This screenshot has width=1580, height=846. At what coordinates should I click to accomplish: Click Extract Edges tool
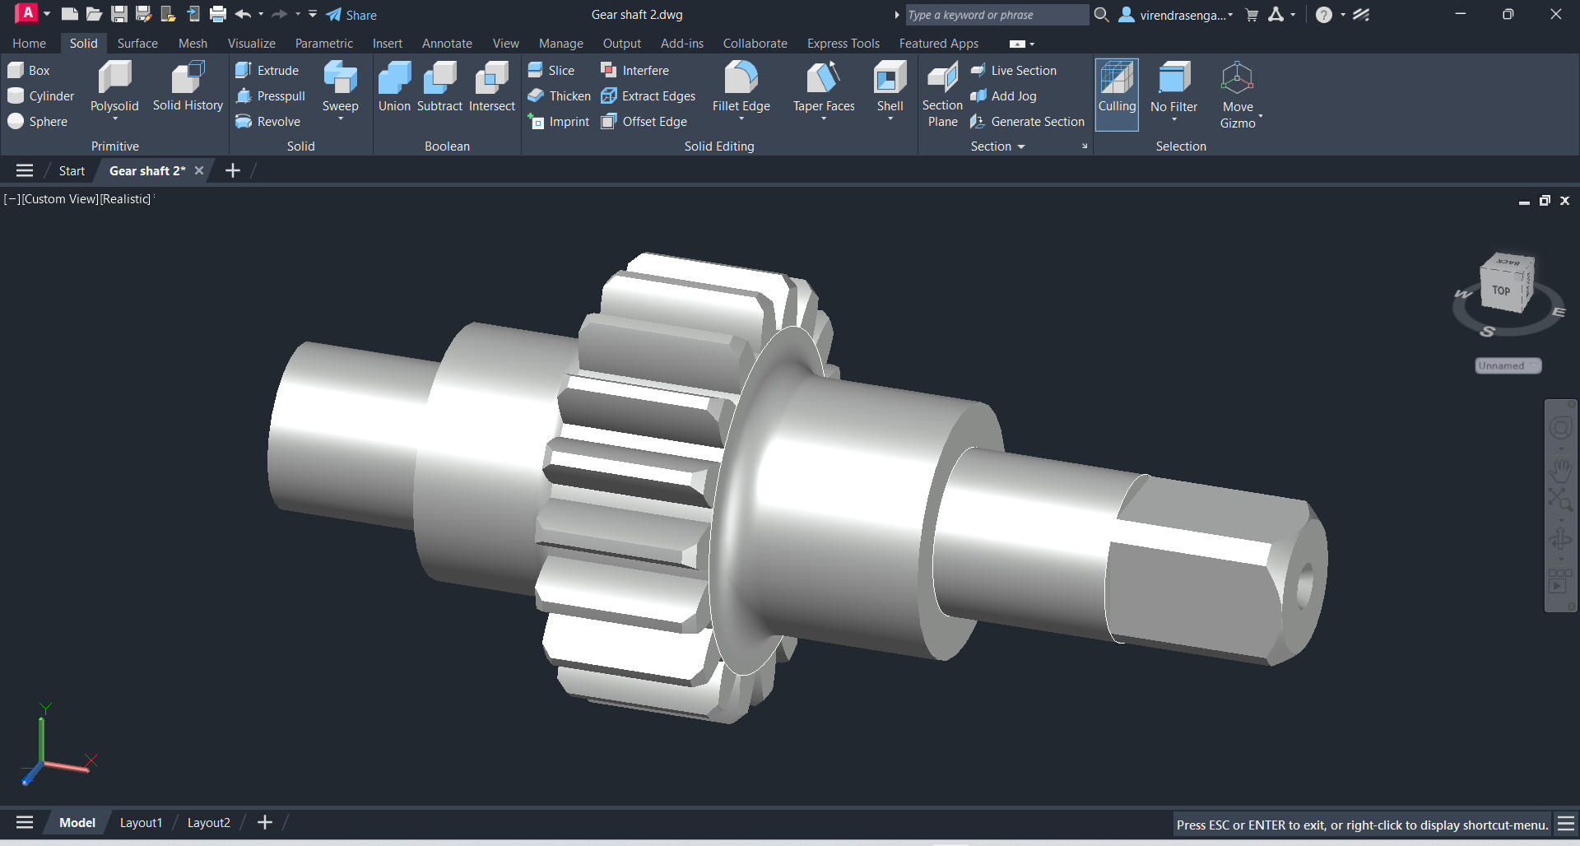(x=648, y=96)
